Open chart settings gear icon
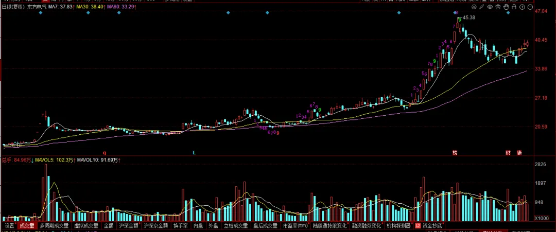The height and width of the screenshot is (232, 556). (x=474, y=7)
